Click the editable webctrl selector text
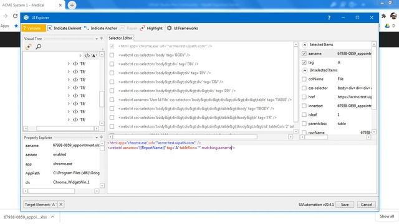 point(171,147)
